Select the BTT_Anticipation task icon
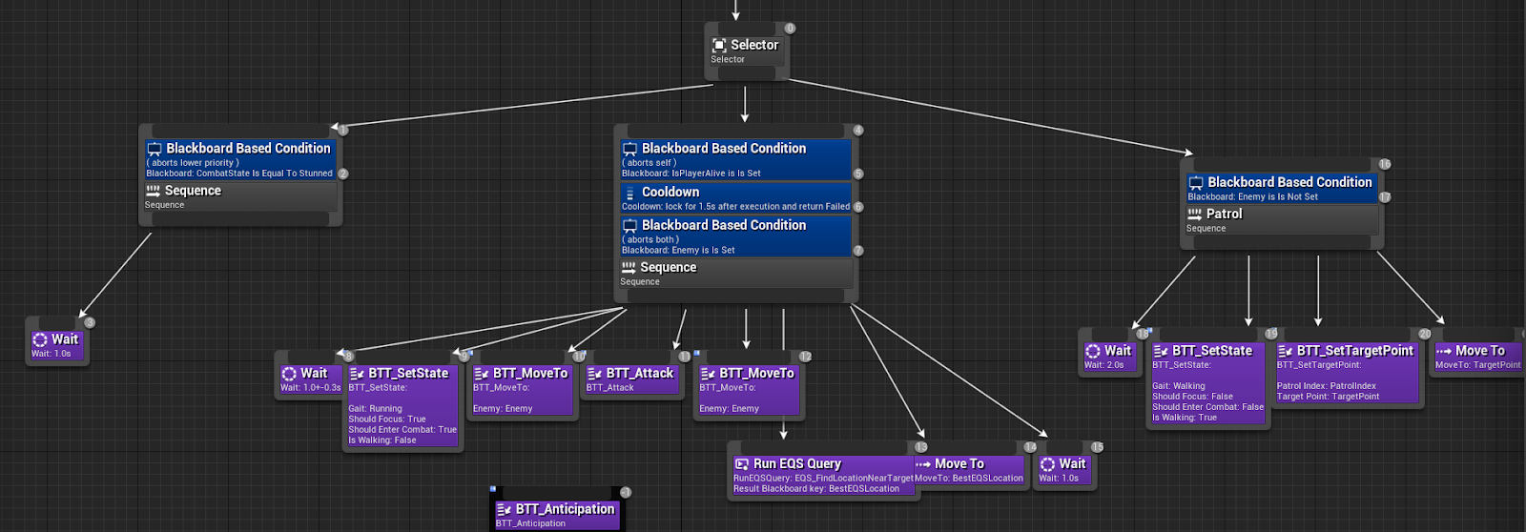This screenshot has height=532, width=1526. tap(504, 509)
